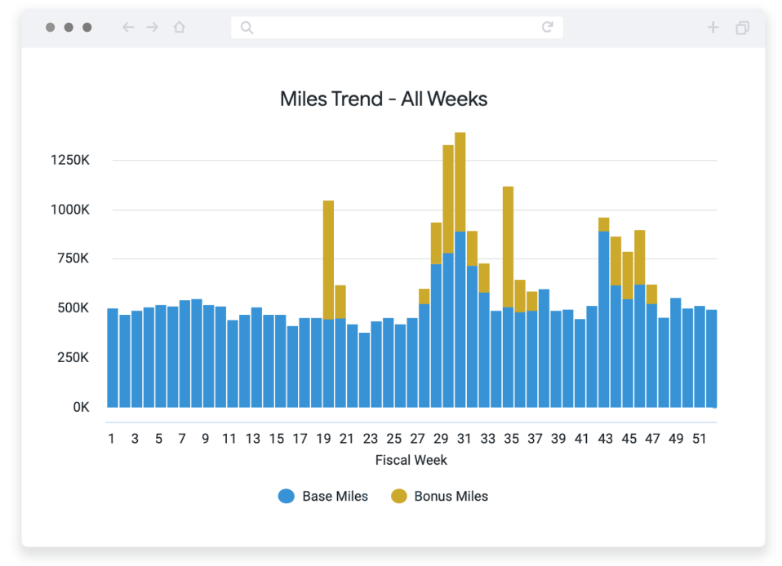The image size is (782, 566).
Task: Click the gold Bonus Miles legend circle
Action: click(x=399, y=496)
